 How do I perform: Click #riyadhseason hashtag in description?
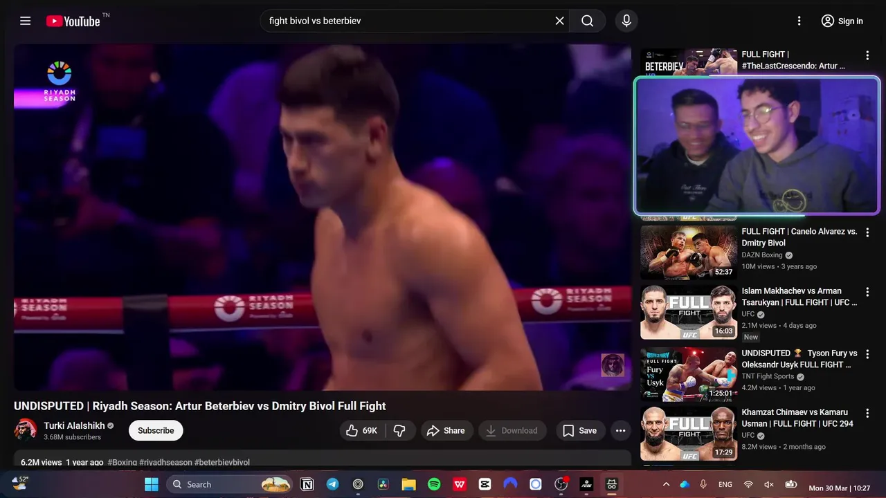pos(165,462)
